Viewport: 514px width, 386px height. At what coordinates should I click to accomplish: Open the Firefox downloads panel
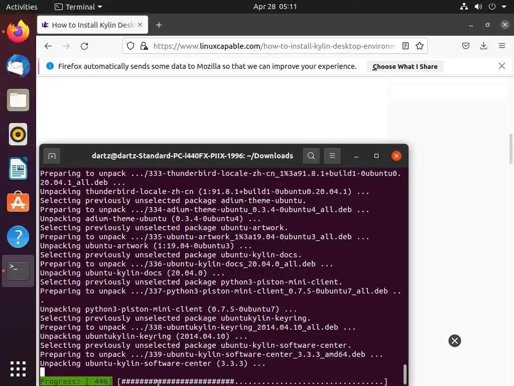[x=483, y=46]
